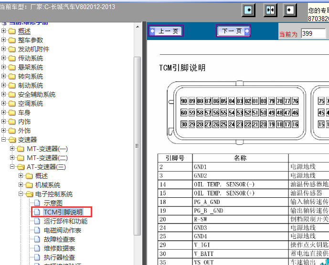Select the MT-变速器(二) tree item
The height and width of the screenshot is (265, 329).
[x=47, y=158]
